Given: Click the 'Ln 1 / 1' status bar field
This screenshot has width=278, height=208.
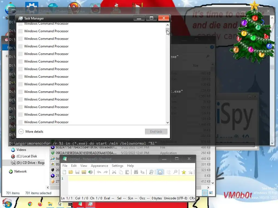Looking at the screenshot, I should 67,198.
